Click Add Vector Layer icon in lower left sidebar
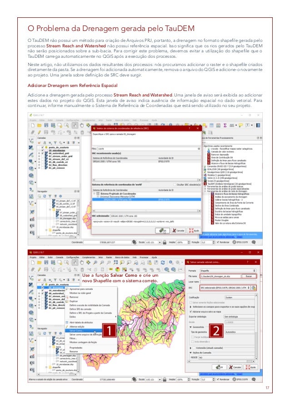290x411 pixels. tap(31, 278)
